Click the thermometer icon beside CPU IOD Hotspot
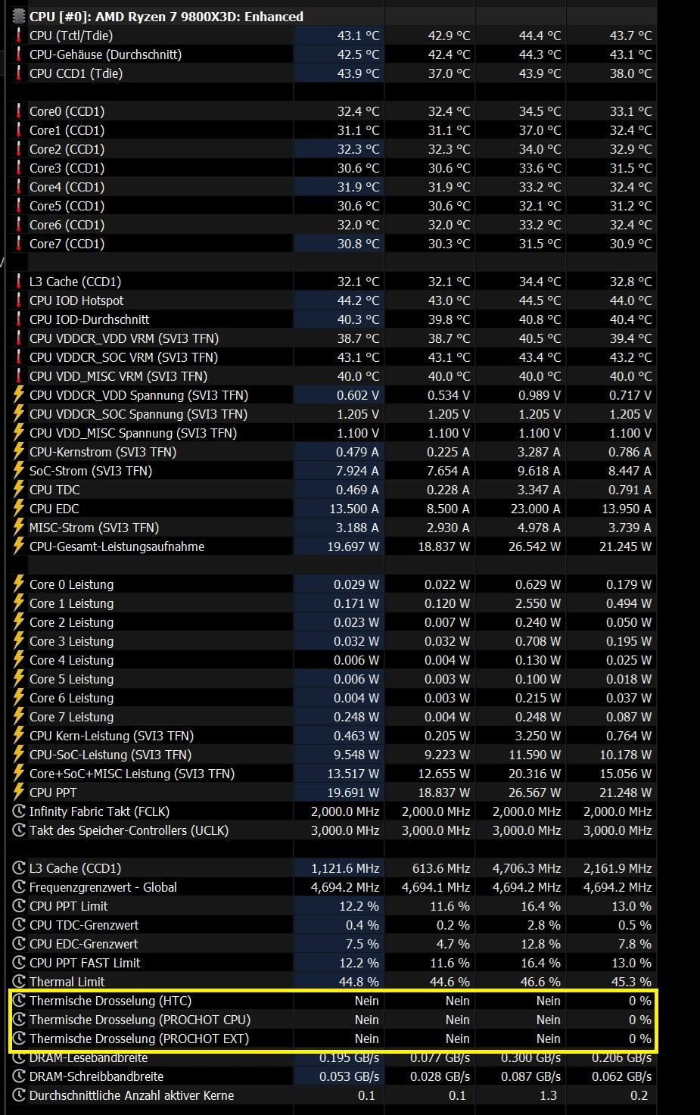Viewport: 700px width, 1115px height. pos(19,301)
